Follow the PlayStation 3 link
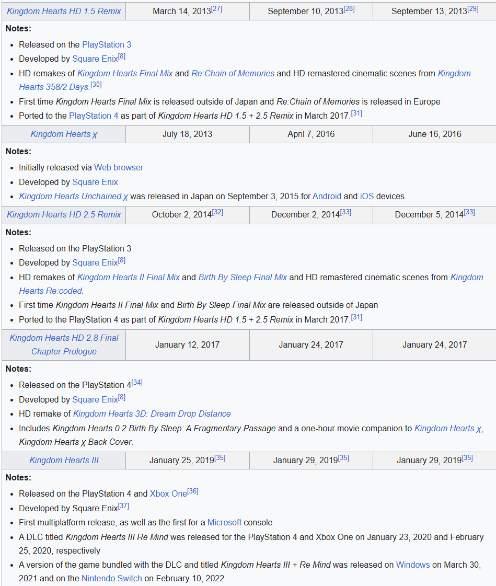 click(x=107, y=45)
